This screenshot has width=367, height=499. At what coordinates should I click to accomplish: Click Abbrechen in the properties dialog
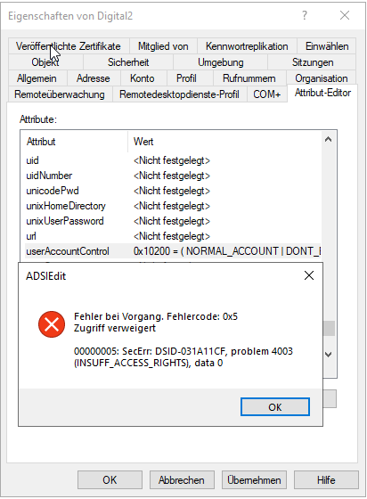point(182,480)
